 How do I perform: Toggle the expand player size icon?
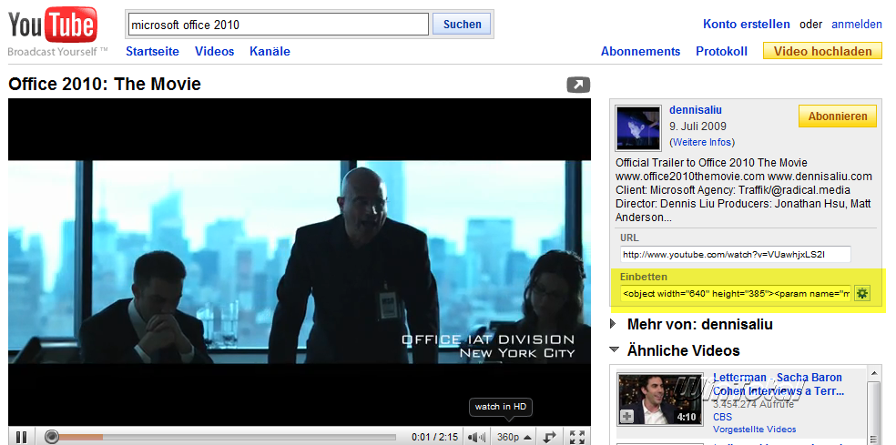click(550, 437)
